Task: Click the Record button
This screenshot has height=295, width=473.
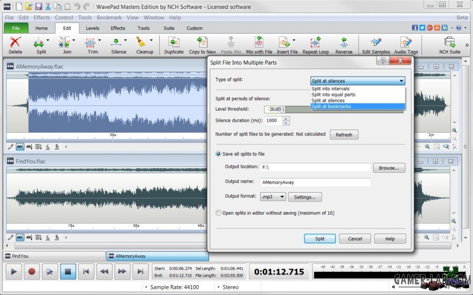Action: [x=32, y=272]
